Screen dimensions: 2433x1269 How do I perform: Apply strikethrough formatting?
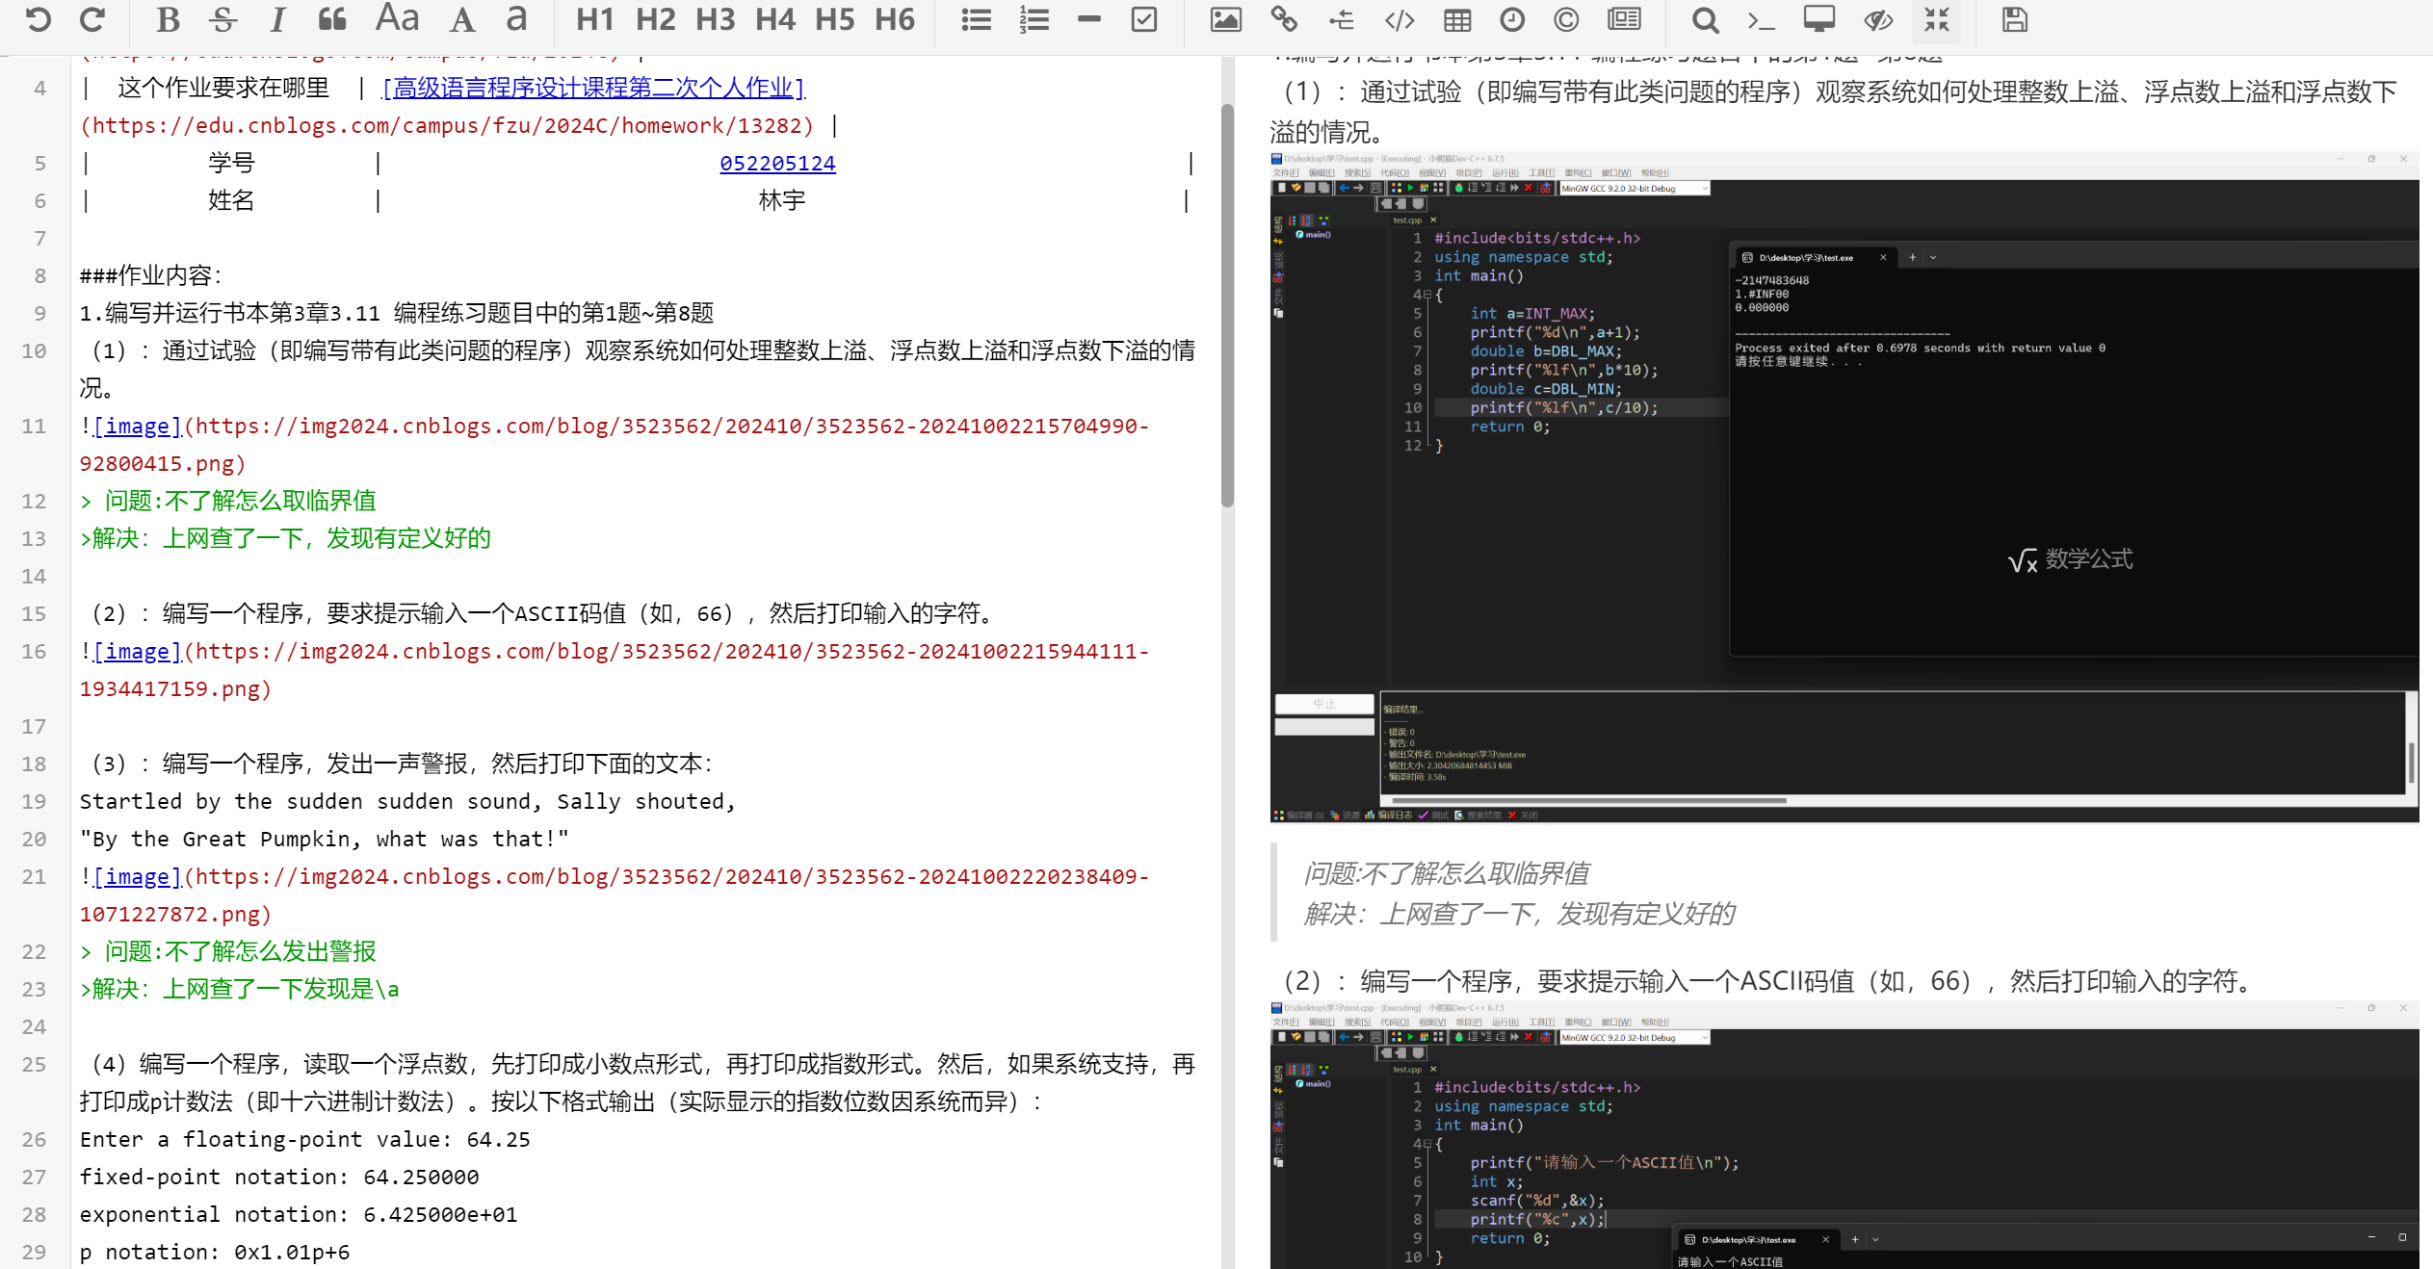(222, 19)
